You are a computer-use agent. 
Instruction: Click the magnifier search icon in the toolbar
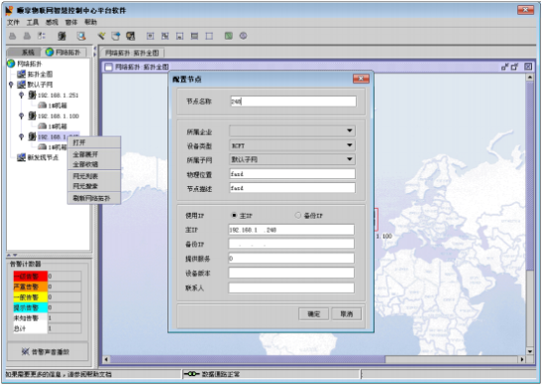[x=81, y=36]
